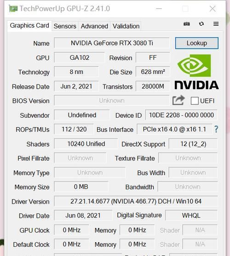Image resolution: width=230 pixels, height=256 pixels.
Task: Click the Name field showing RTX 3080 Ti
Action: pyautogui.click(x=112, y=43)
